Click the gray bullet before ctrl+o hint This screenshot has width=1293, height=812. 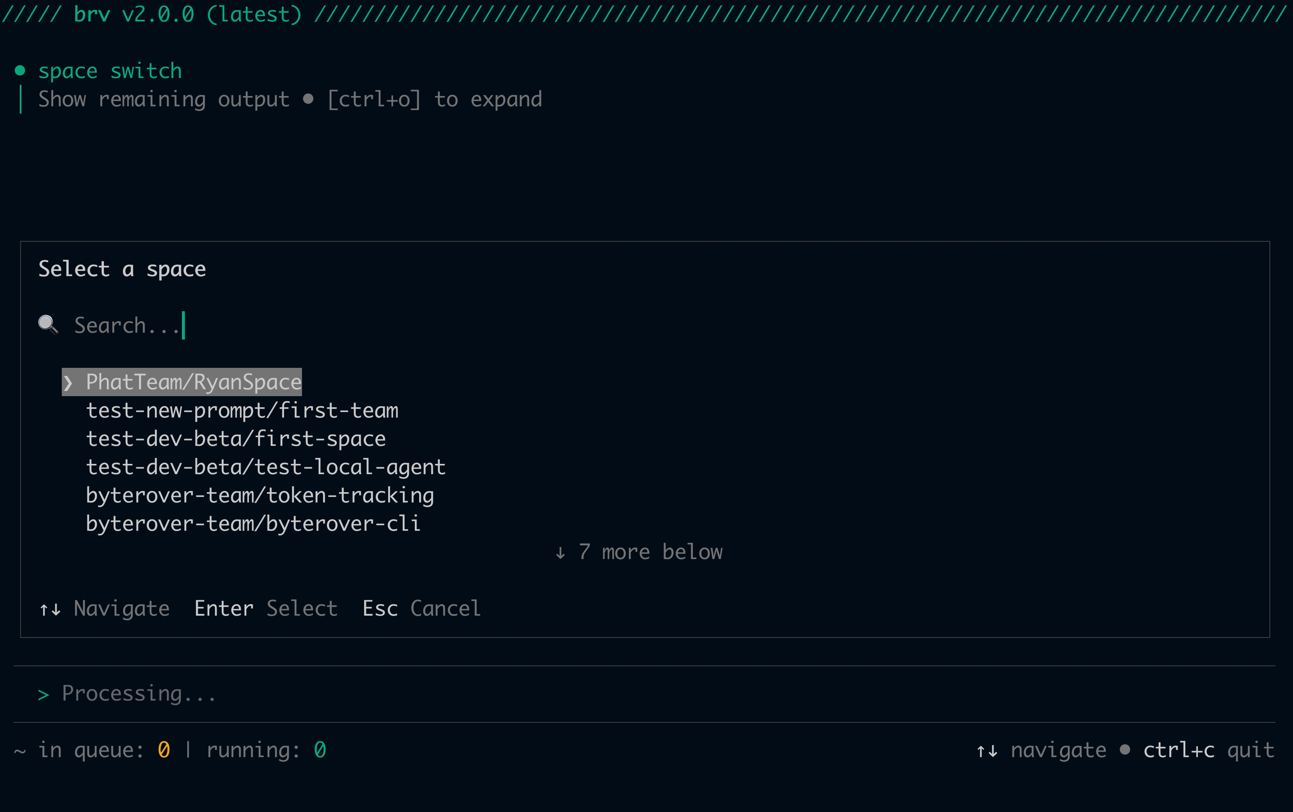(x=309, y=99)
